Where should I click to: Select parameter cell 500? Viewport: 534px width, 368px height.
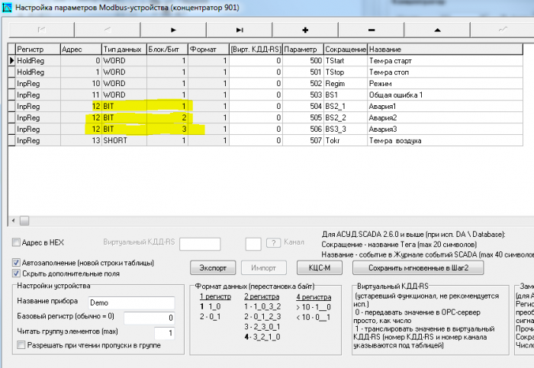tap(303, 60)
